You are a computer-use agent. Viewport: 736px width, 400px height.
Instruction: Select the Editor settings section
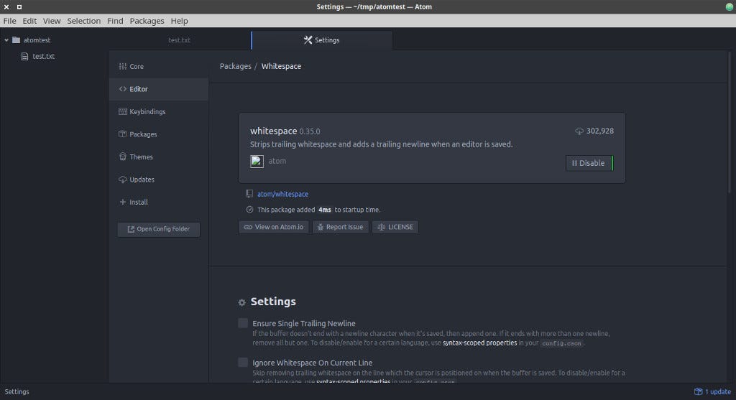159,89
